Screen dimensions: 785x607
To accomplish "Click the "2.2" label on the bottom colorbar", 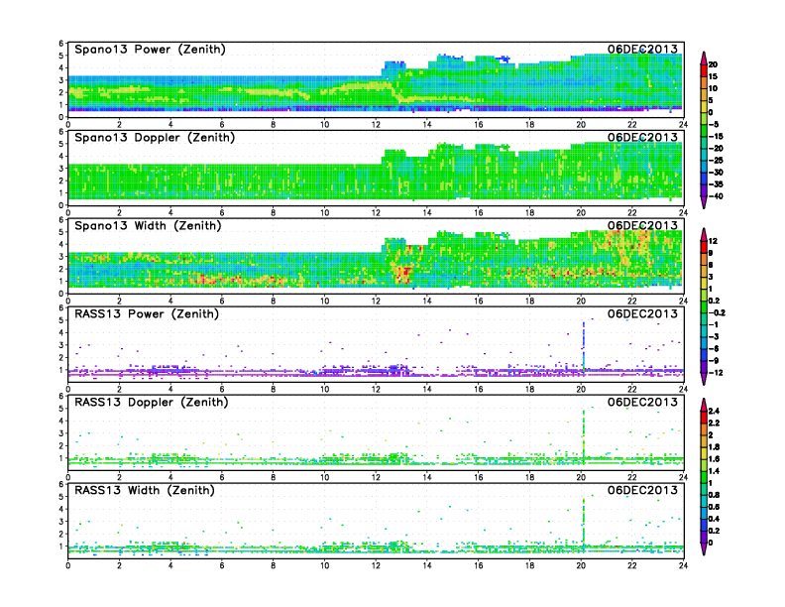I will pos(714,424).
